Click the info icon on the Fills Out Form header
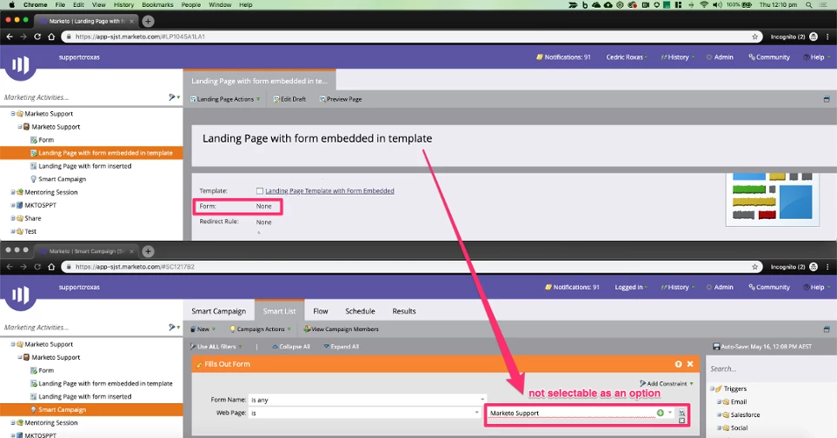The image size is (837, 438). coord(679,364)
